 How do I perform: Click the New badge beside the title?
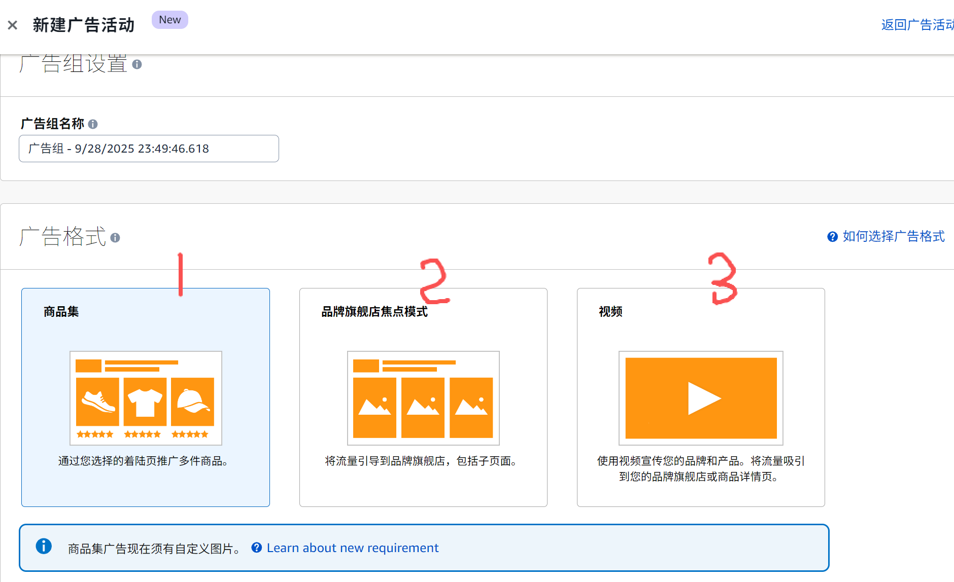pos(169,20)
